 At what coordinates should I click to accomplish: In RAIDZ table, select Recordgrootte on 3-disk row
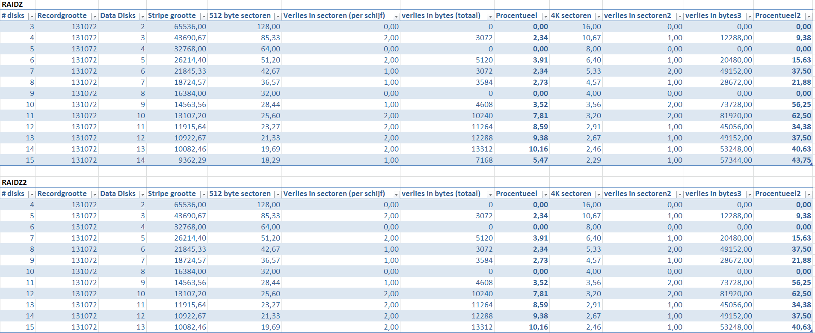point(67,27)
